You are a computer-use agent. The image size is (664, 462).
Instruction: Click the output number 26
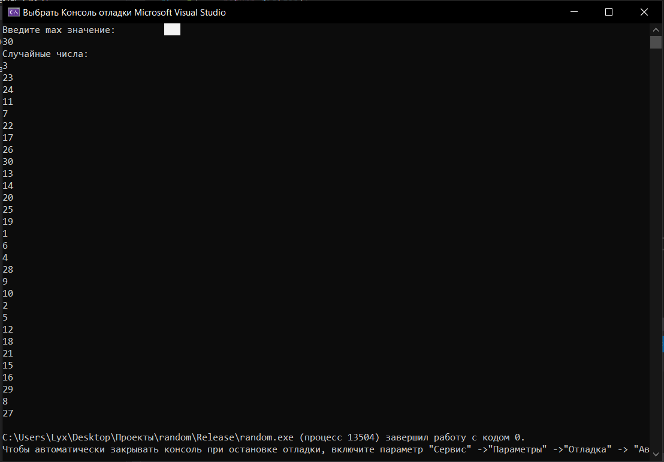point(8,150)
